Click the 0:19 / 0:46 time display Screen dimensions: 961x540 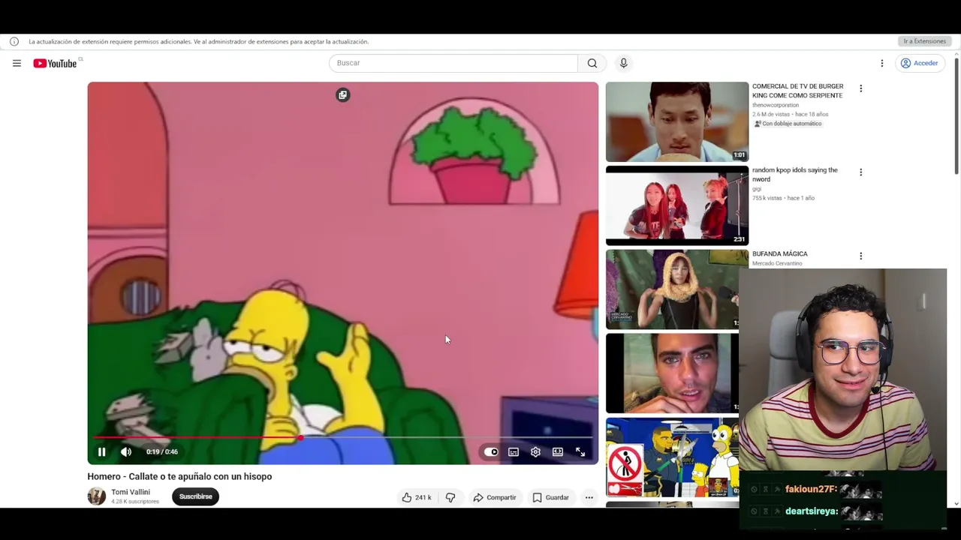coord(162,452)
